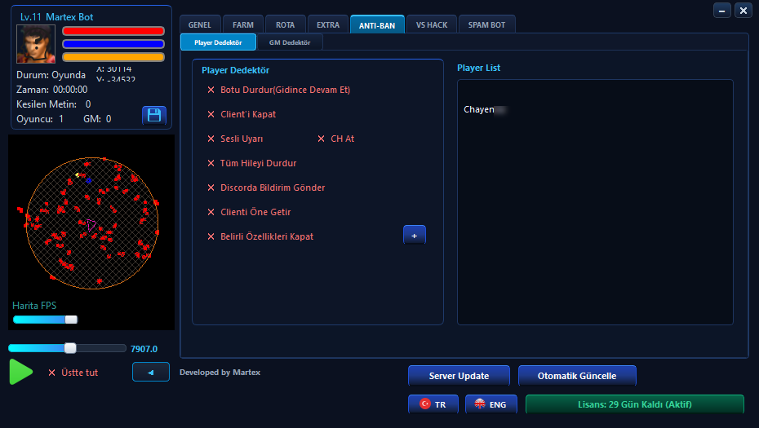This screenshot has width=759, height=428.
Task: Click the character avatar portrait
Action: point(36,44)
